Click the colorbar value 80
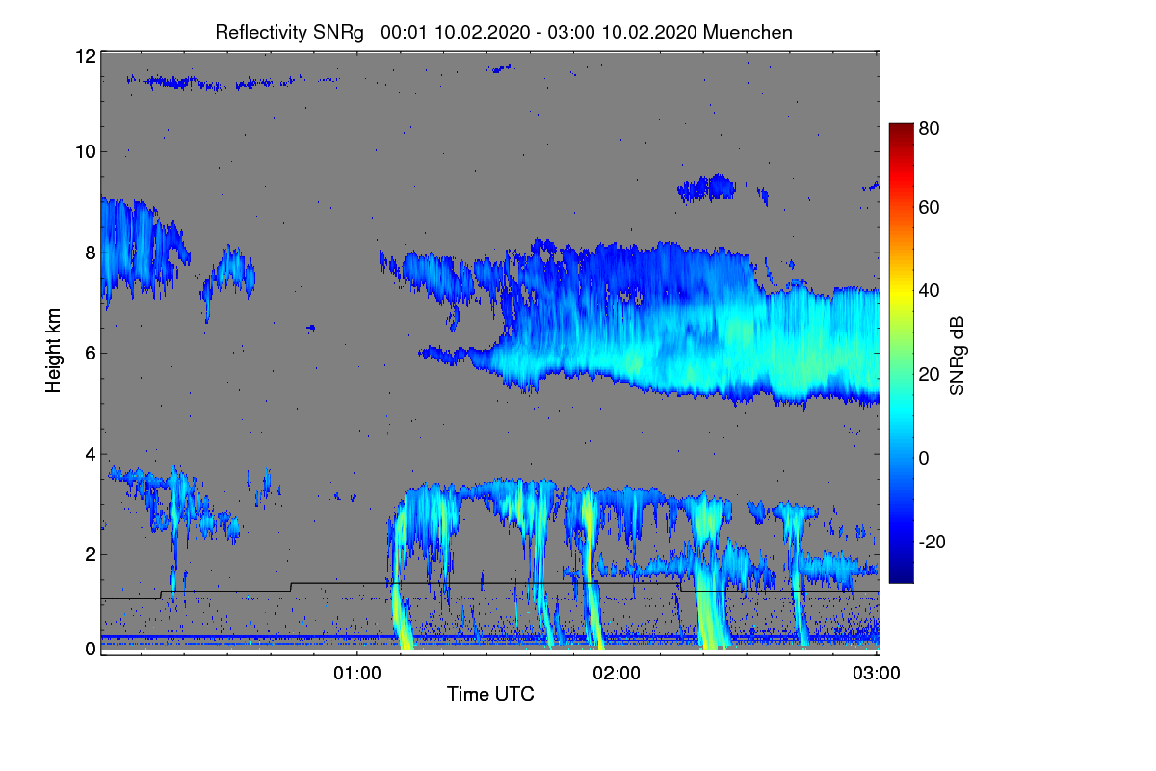1156x771 pixels. (929, 128)
